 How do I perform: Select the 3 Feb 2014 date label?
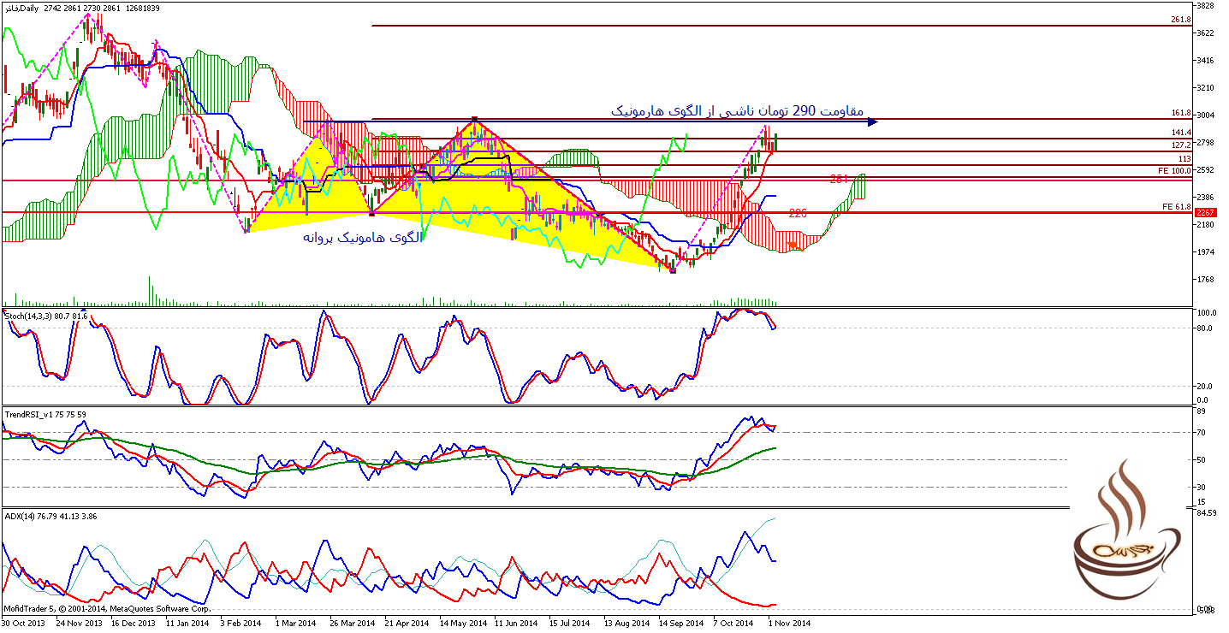(240, 624)
